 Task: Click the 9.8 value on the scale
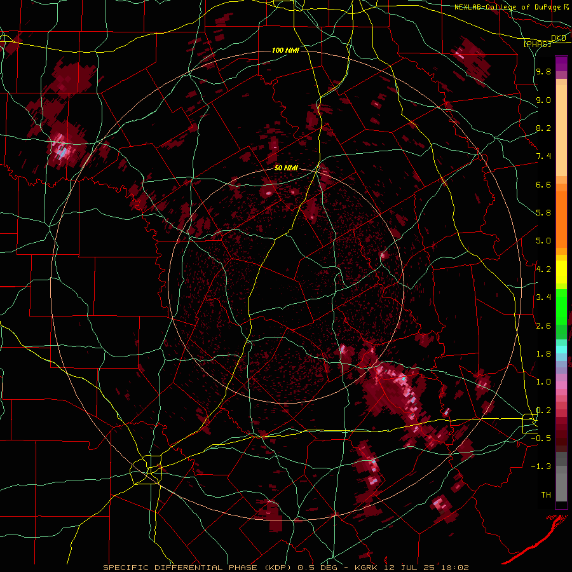[x=543, y=71]
